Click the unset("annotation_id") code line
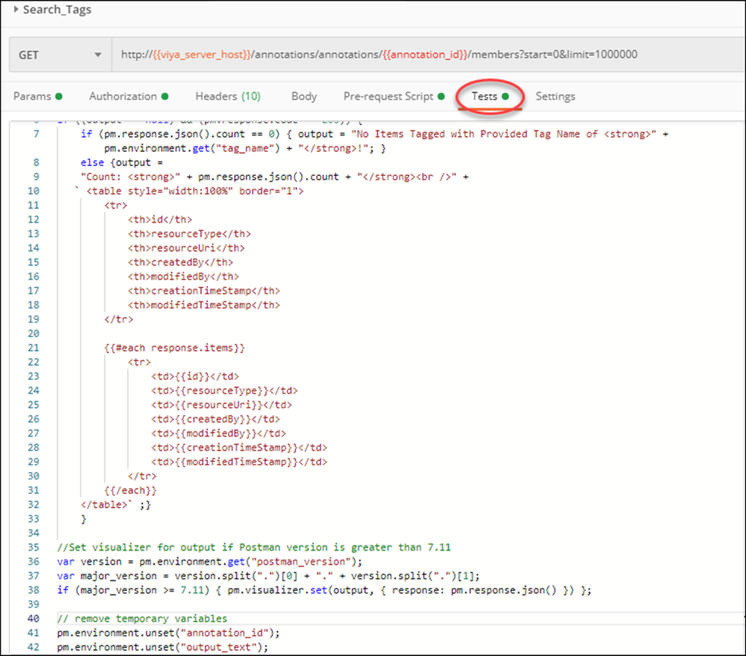The height and width of the screenshot is (656, 746). [x=168, y=633]
